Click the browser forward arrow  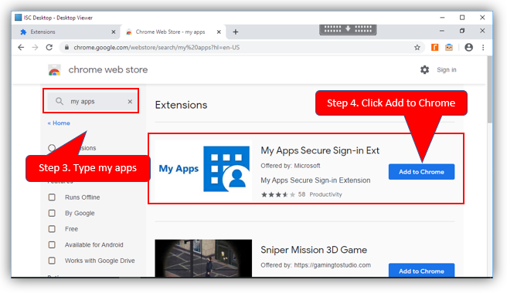35,48
